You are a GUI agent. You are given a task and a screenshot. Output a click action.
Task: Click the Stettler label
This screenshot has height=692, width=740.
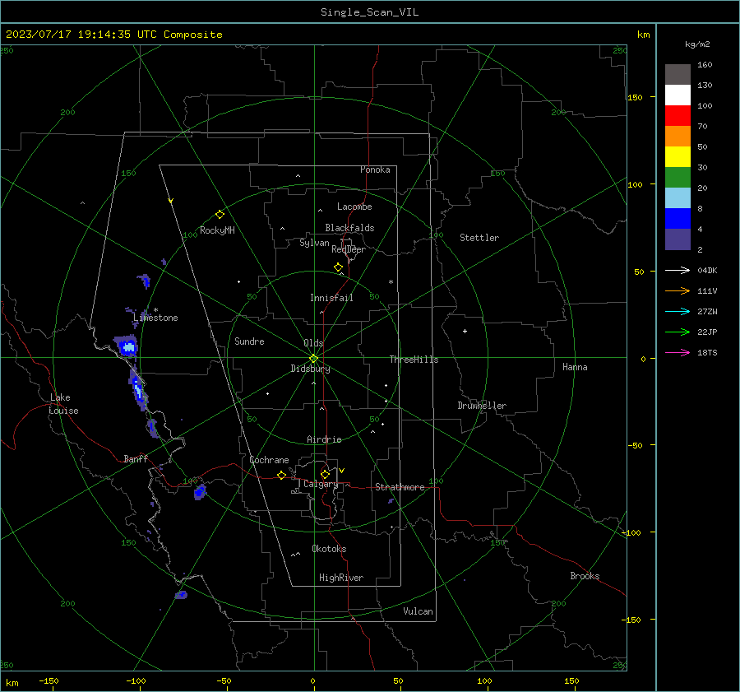coord(479,238)
